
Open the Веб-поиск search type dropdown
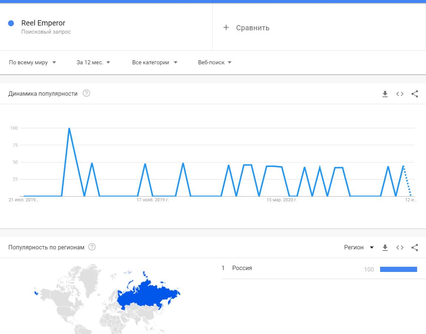(215, 62)
